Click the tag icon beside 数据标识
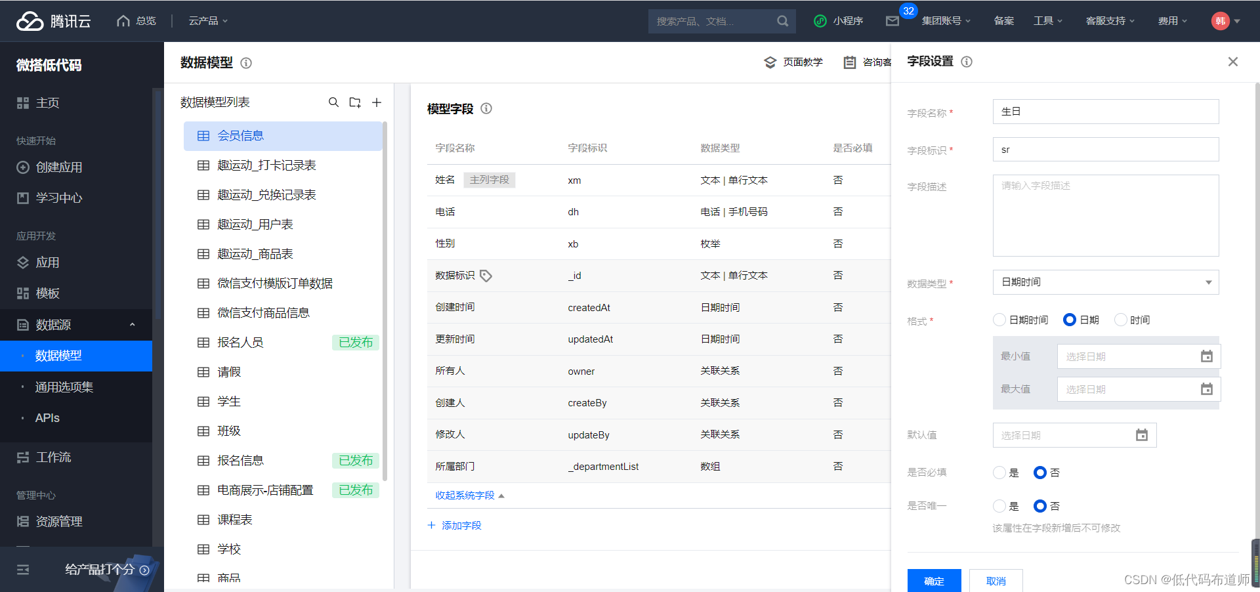 [x=486, y=276]
